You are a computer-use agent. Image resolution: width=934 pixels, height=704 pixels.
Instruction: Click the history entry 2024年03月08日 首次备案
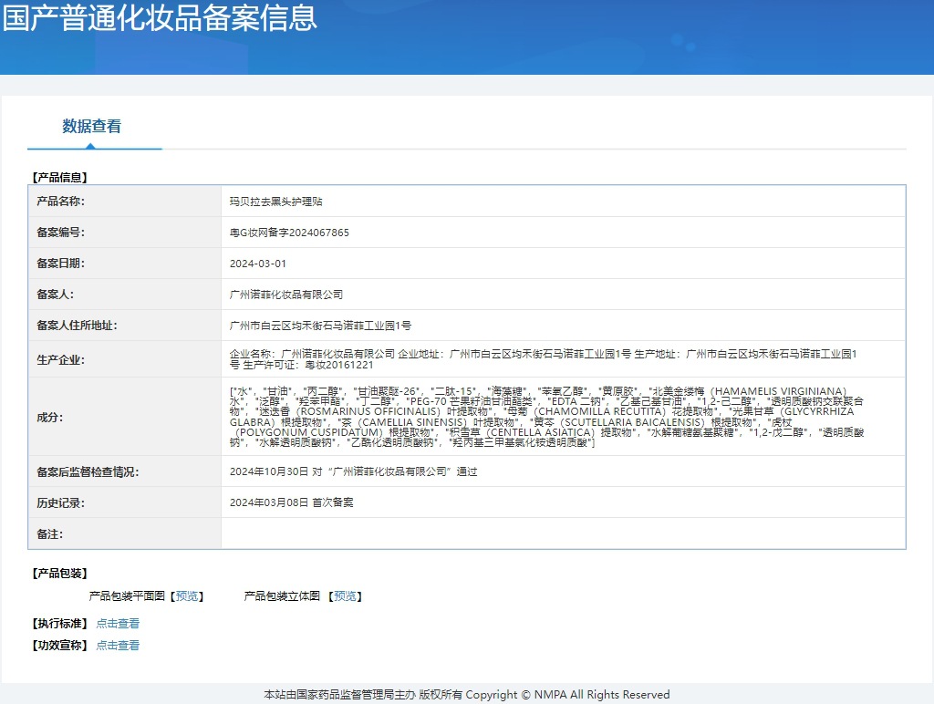[x=291, y=502]
